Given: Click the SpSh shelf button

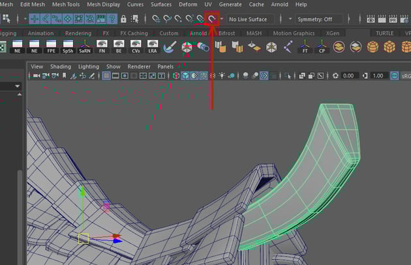Looking at the screenshot, I should click(x=68, y=47).
